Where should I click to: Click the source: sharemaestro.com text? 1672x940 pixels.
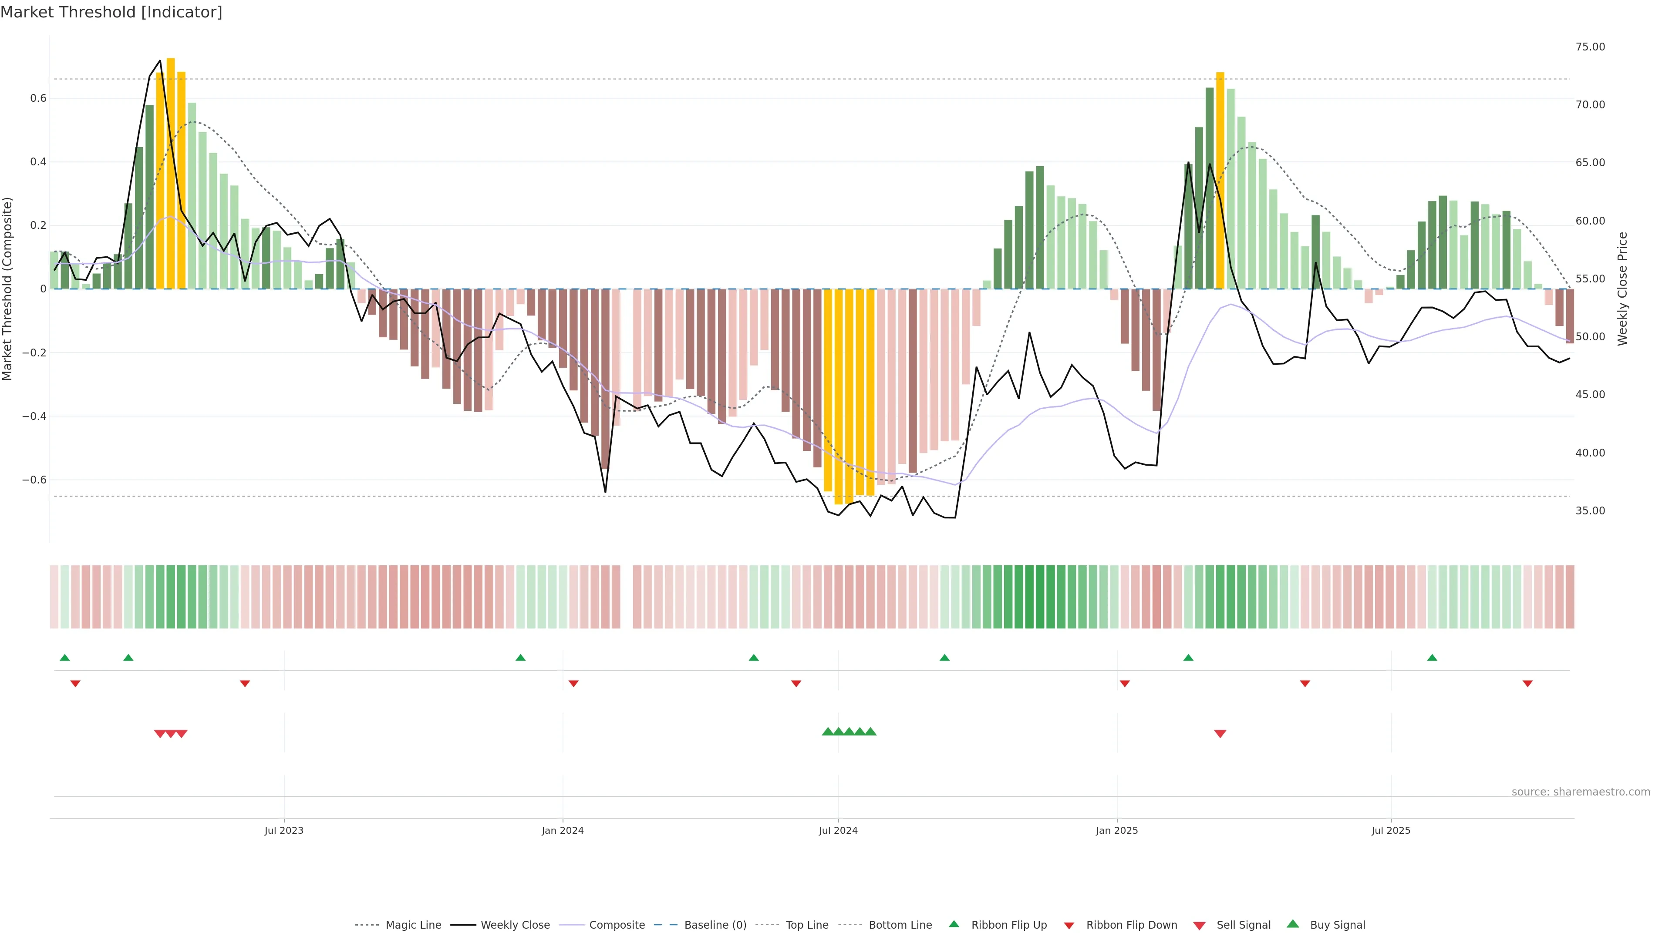coord(1581,792)
